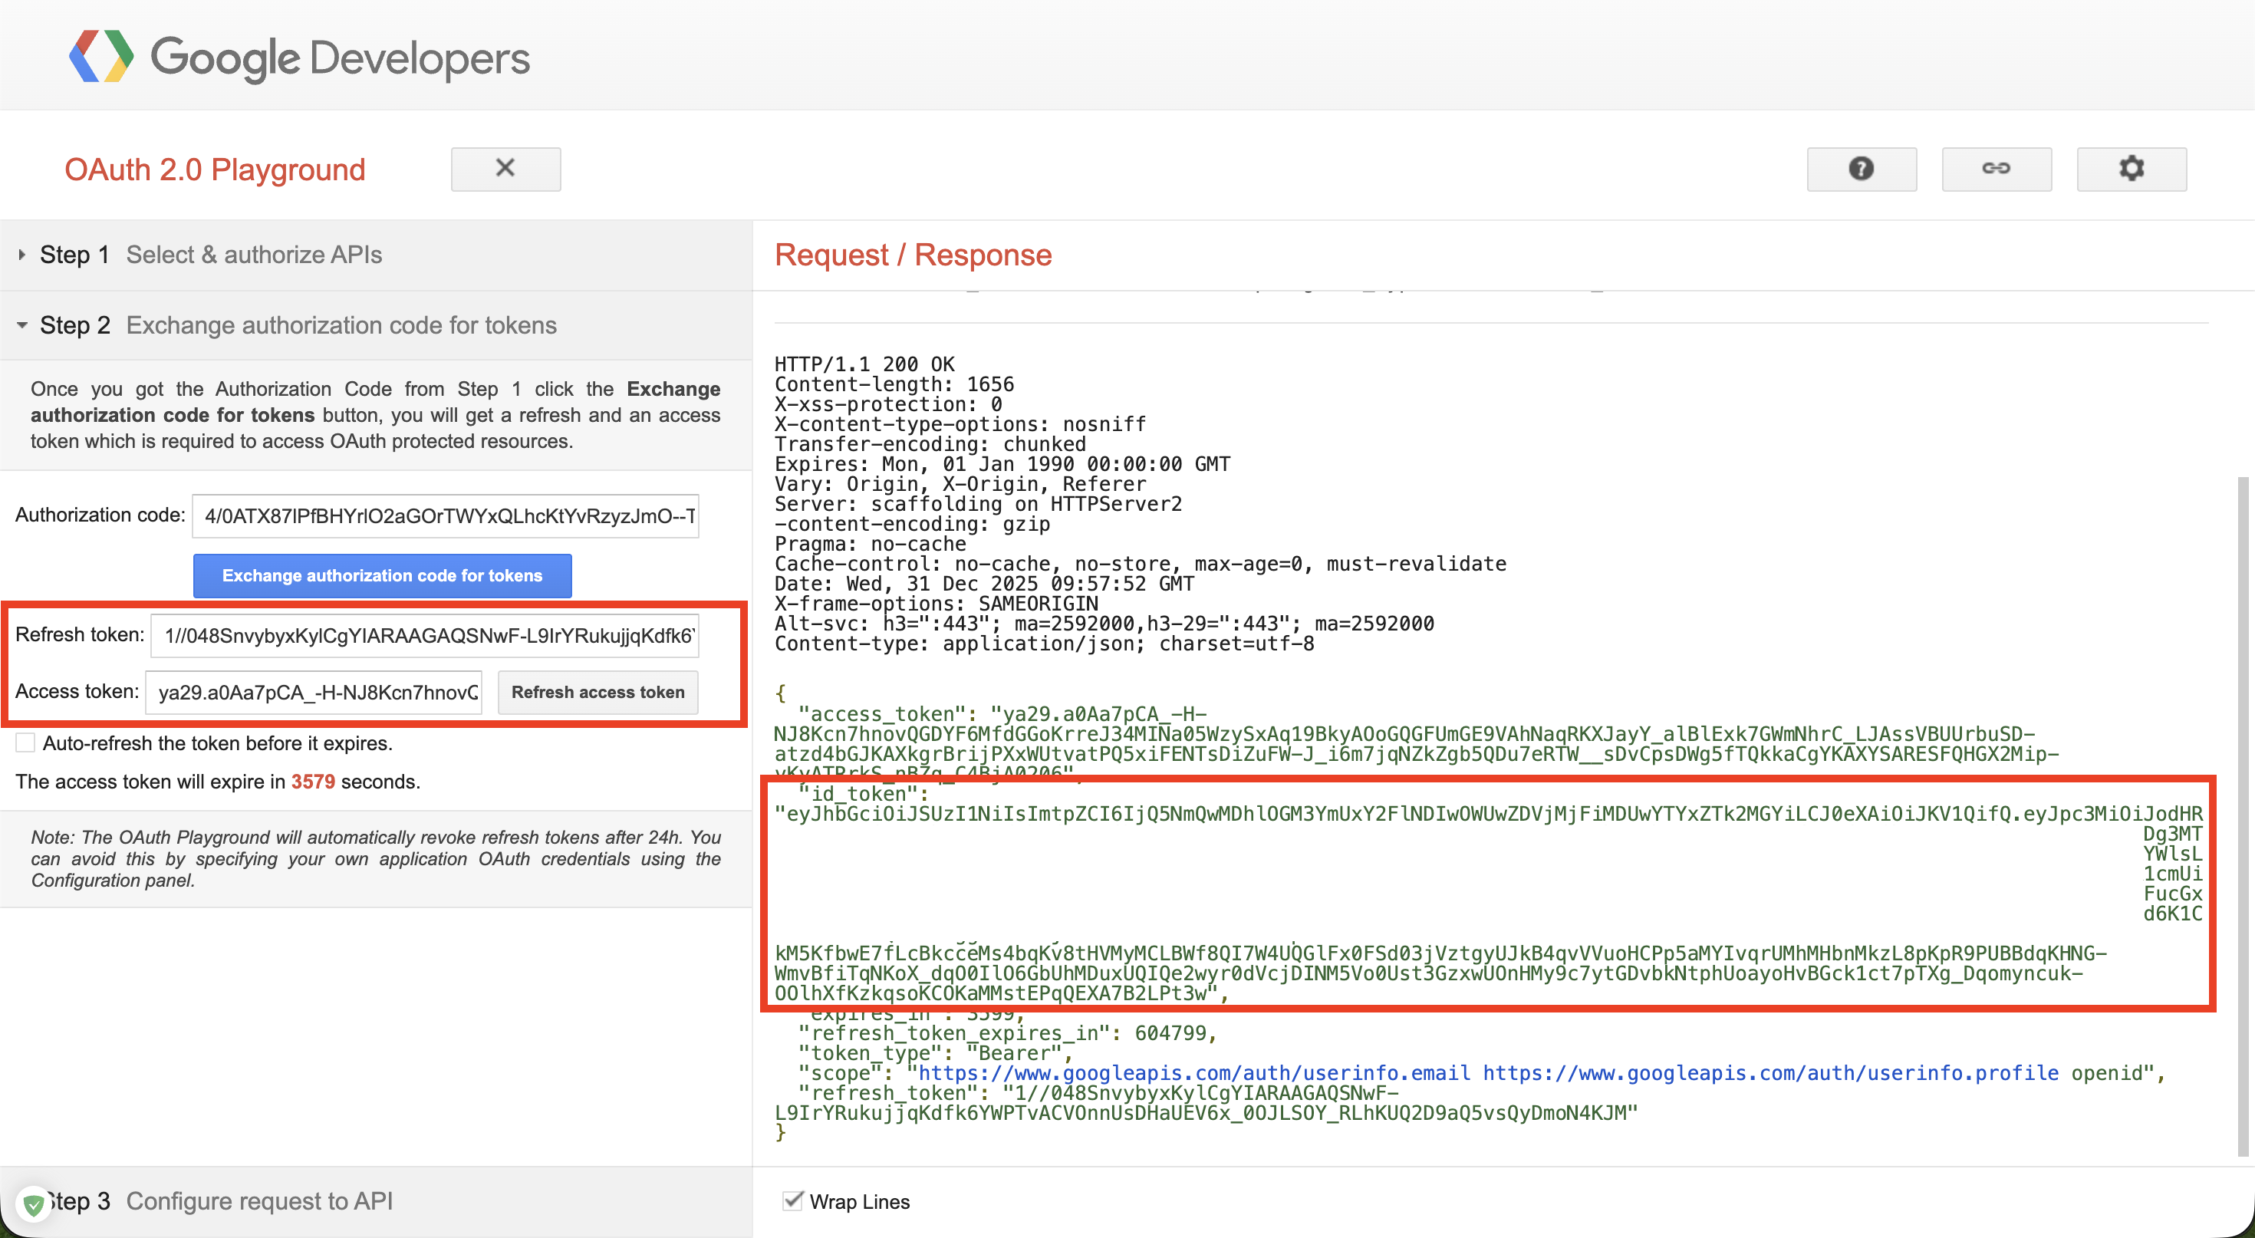Click the share link icon in the toolbar
This screenshot has height=1238, width=2255.
coord(1997,169)
